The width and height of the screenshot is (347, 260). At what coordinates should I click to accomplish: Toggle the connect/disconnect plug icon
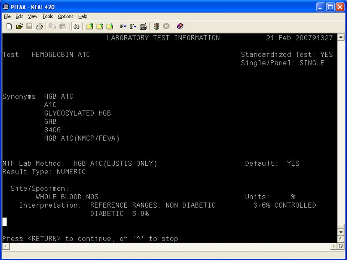[x=76, y=26]
